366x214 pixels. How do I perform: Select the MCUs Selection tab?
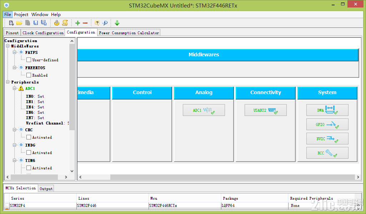pyautogui.click(x=21, y=188)
